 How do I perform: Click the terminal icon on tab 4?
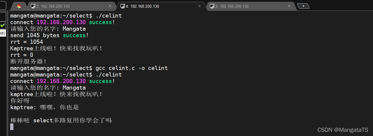coord(122,6)
